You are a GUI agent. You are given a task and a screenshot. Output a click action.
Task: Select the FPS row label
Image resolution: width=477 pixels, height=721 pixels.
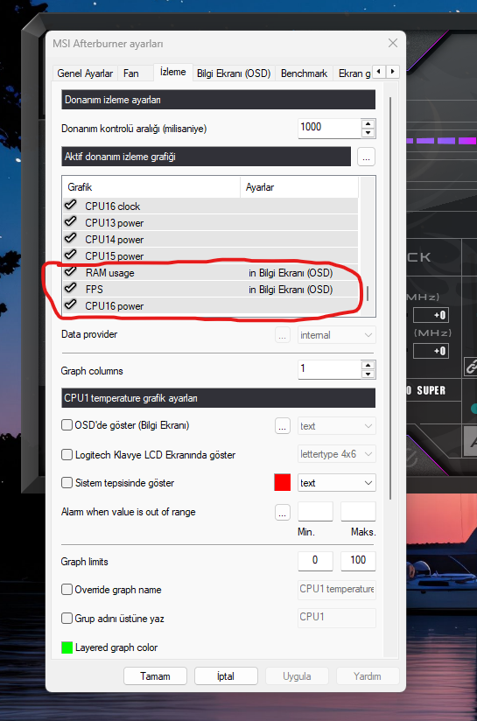[95, 290]
